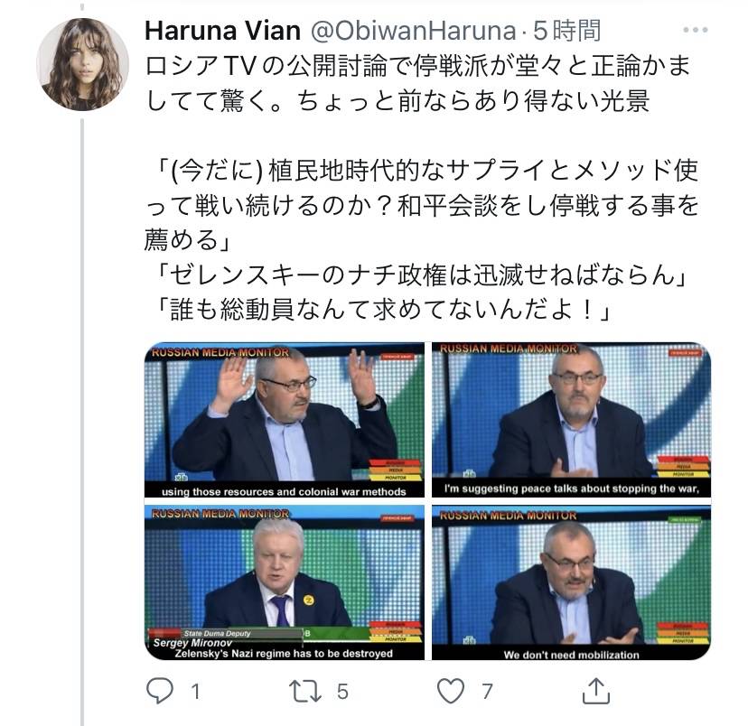Click the retweet count number 5

click(342, 691)
